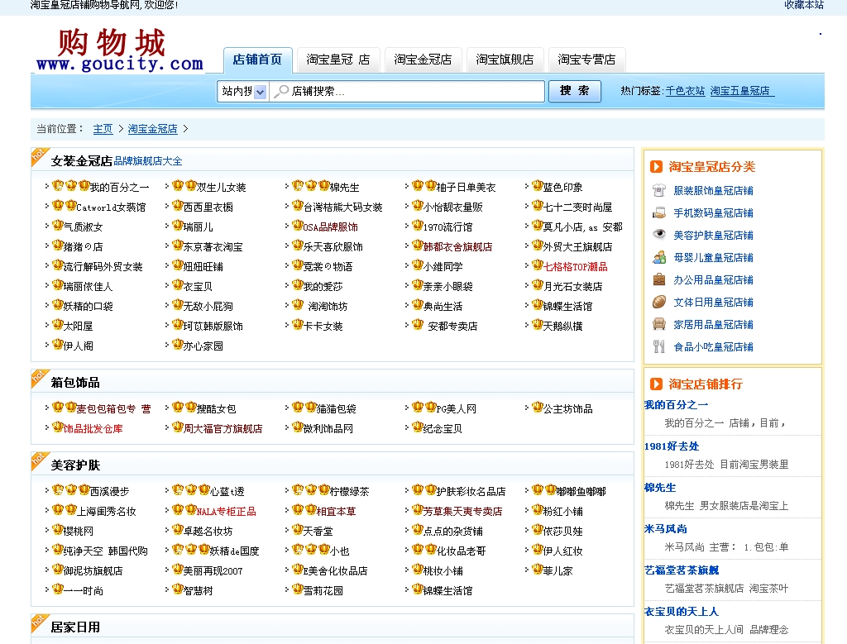847x644 pixels.
Task: Click the crown icon beside 太阳屋
Action: click(58, 324)
